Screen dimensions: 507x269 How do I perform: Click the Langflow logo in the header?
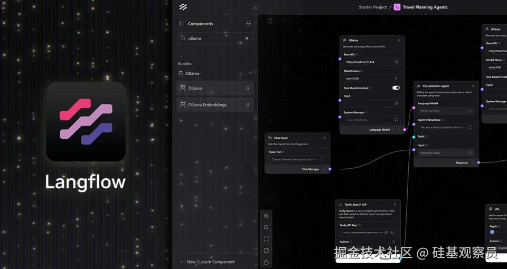pyautogui.click(x=183, y=7)
